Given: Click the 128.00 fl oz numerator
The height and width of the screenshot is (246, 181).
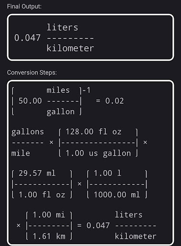Looking at the screenshot, I should 93,132.
